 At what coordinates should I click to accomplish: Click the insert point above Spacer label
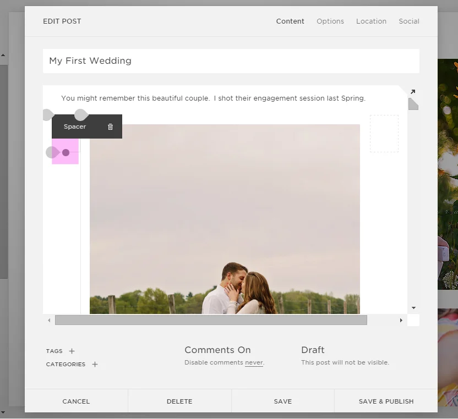pos(81,115)
